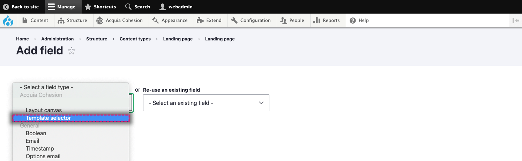522x161 pixels.
Task: Go to Content types breadcrumb link
Action: (135, 39)
